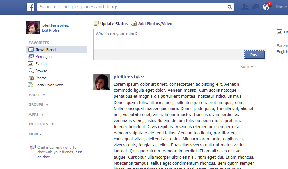The image size is (288, 169).
Task: Open the SORT dropdown
Action: point(247,67)
